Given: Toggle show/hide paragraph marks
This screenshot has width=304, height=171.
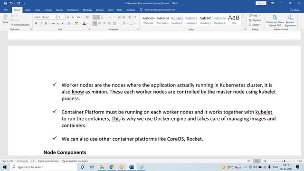Looking at the screenshot, I should (135, 17).
